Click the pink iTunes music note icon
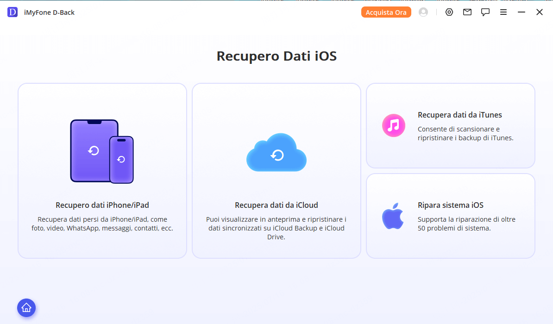This screenshot has height=324, width=553. coord(394,125)
